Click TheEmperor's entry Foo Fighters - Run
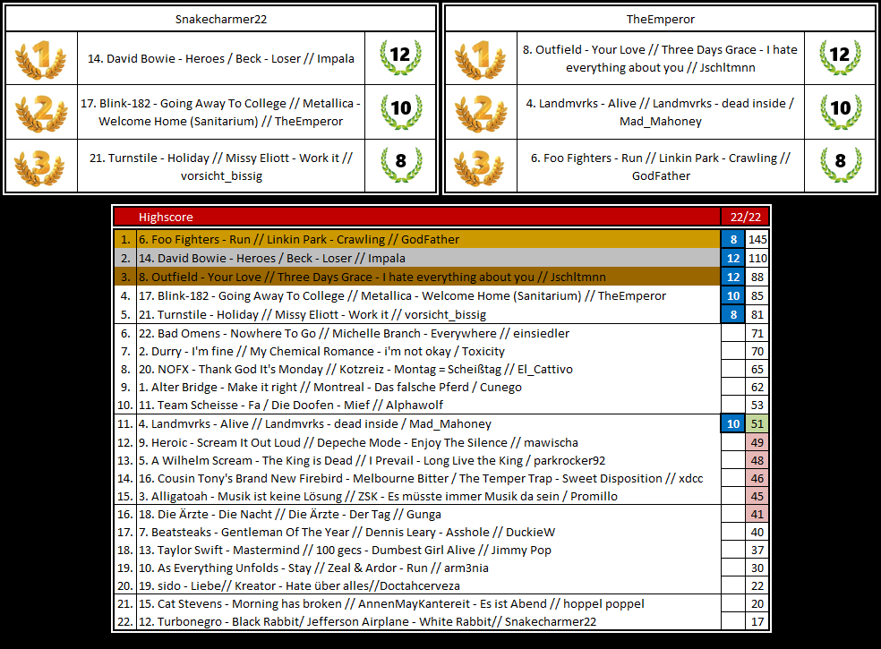881x649 pixels. tap(661, 167)
